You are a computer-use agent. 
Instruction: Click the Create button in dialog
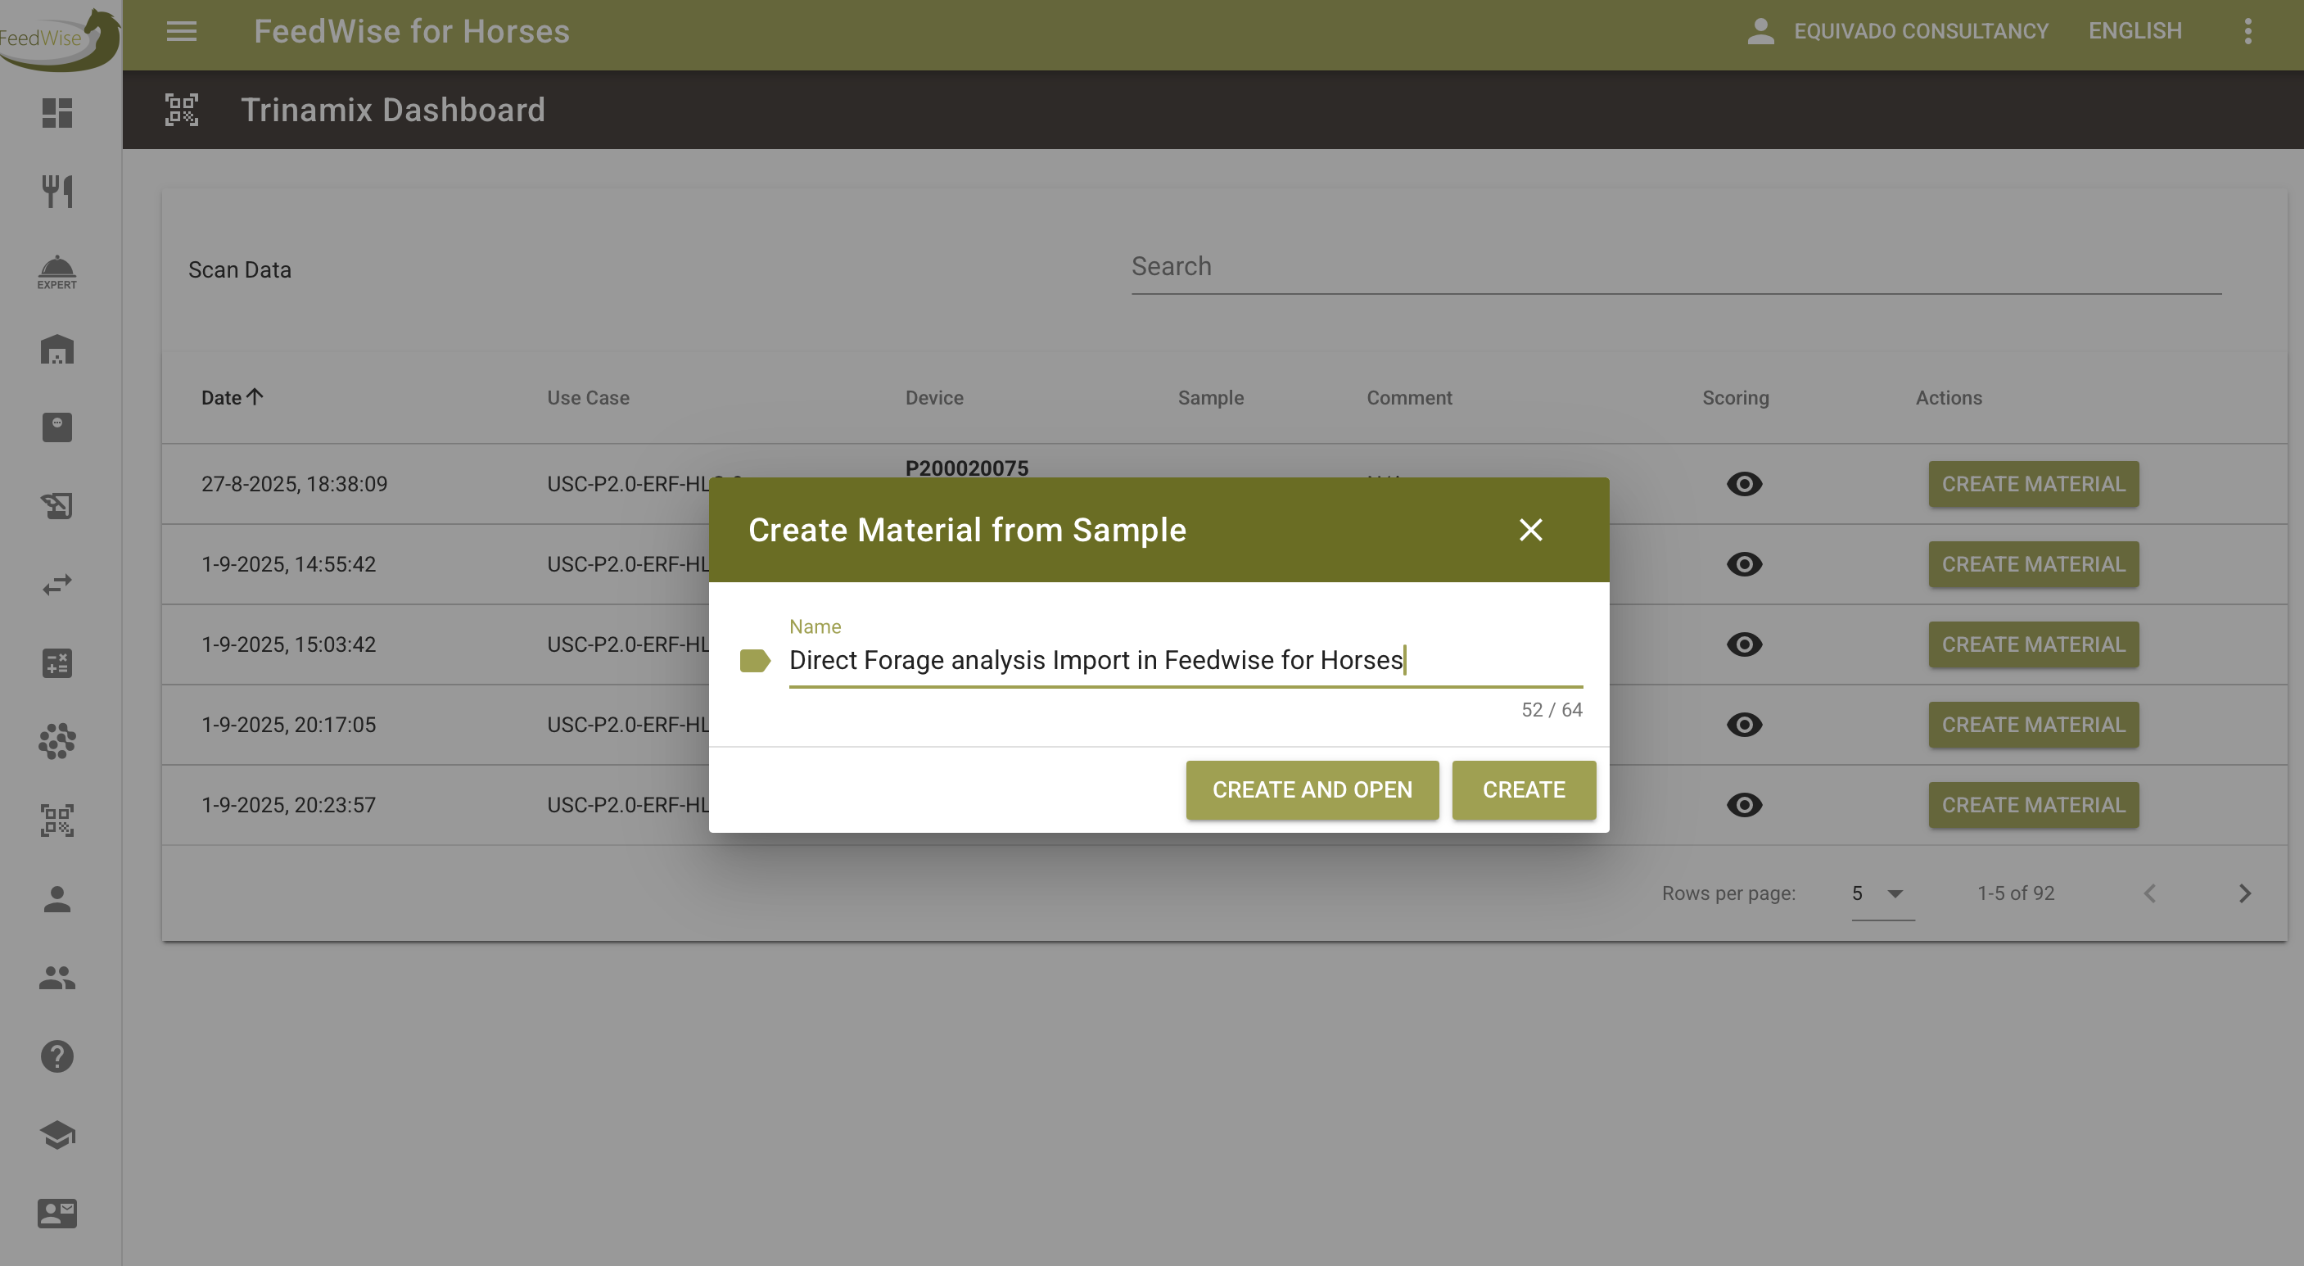(x=1523, y=790)
